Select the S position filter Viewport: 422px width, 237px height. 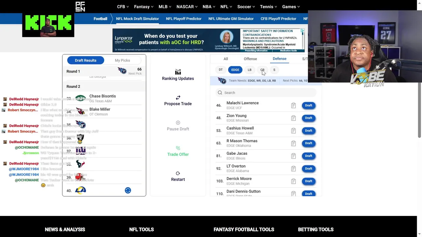pyautogui.click(x=274, y=70)
